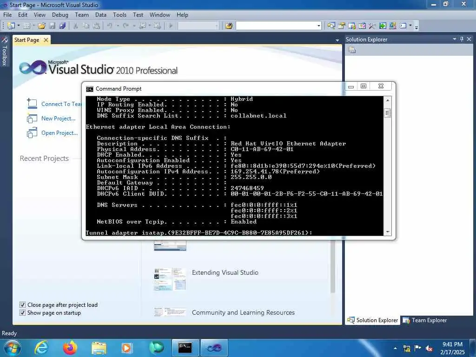
Task: Click the Save floppy disk icon
Action: (52, 26)
